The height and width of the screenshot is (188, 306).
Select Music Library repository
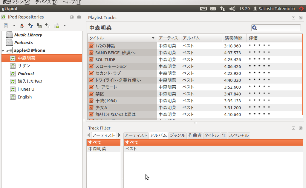coord(28,35)
